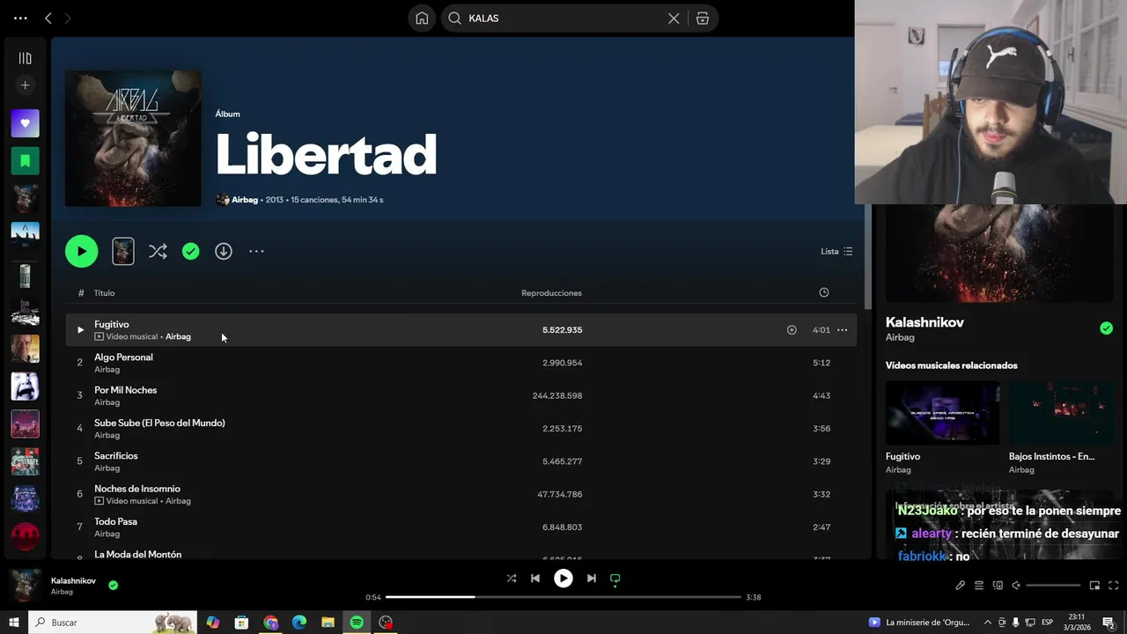The width and height of the screenshot is (1127, 634).
Task: Expand Your Library sidebar
Action: 25,58
